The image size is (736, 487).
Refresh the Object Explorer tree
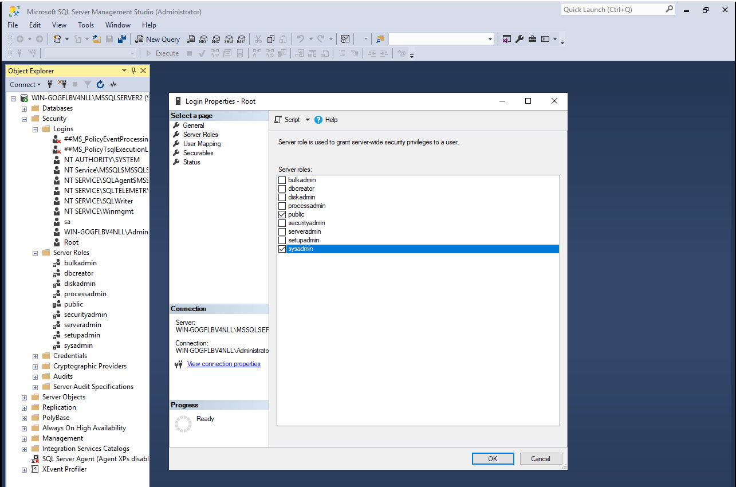(x=100, y=84)
